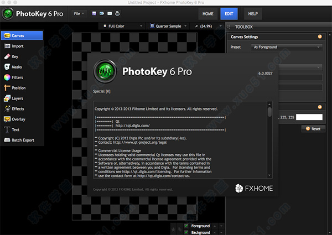Screen dimensions: 332x235
Task: Click green PhotoKey logo in About dialog
Action: (105, 71)
